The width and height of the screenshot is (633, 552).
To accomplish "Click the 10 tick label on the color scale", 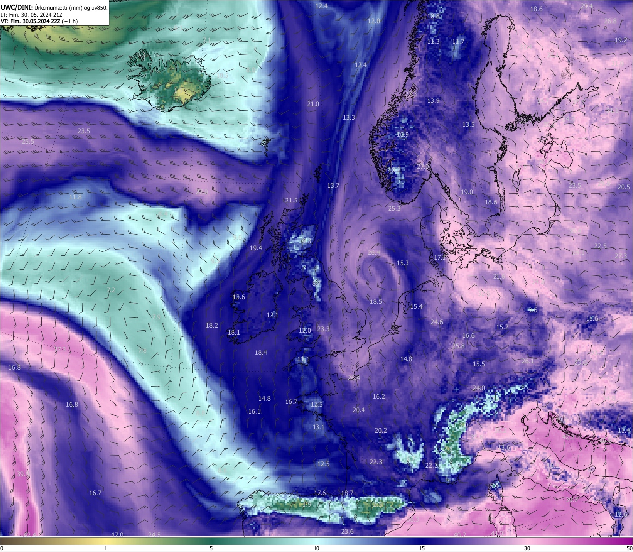I will 316,548.
